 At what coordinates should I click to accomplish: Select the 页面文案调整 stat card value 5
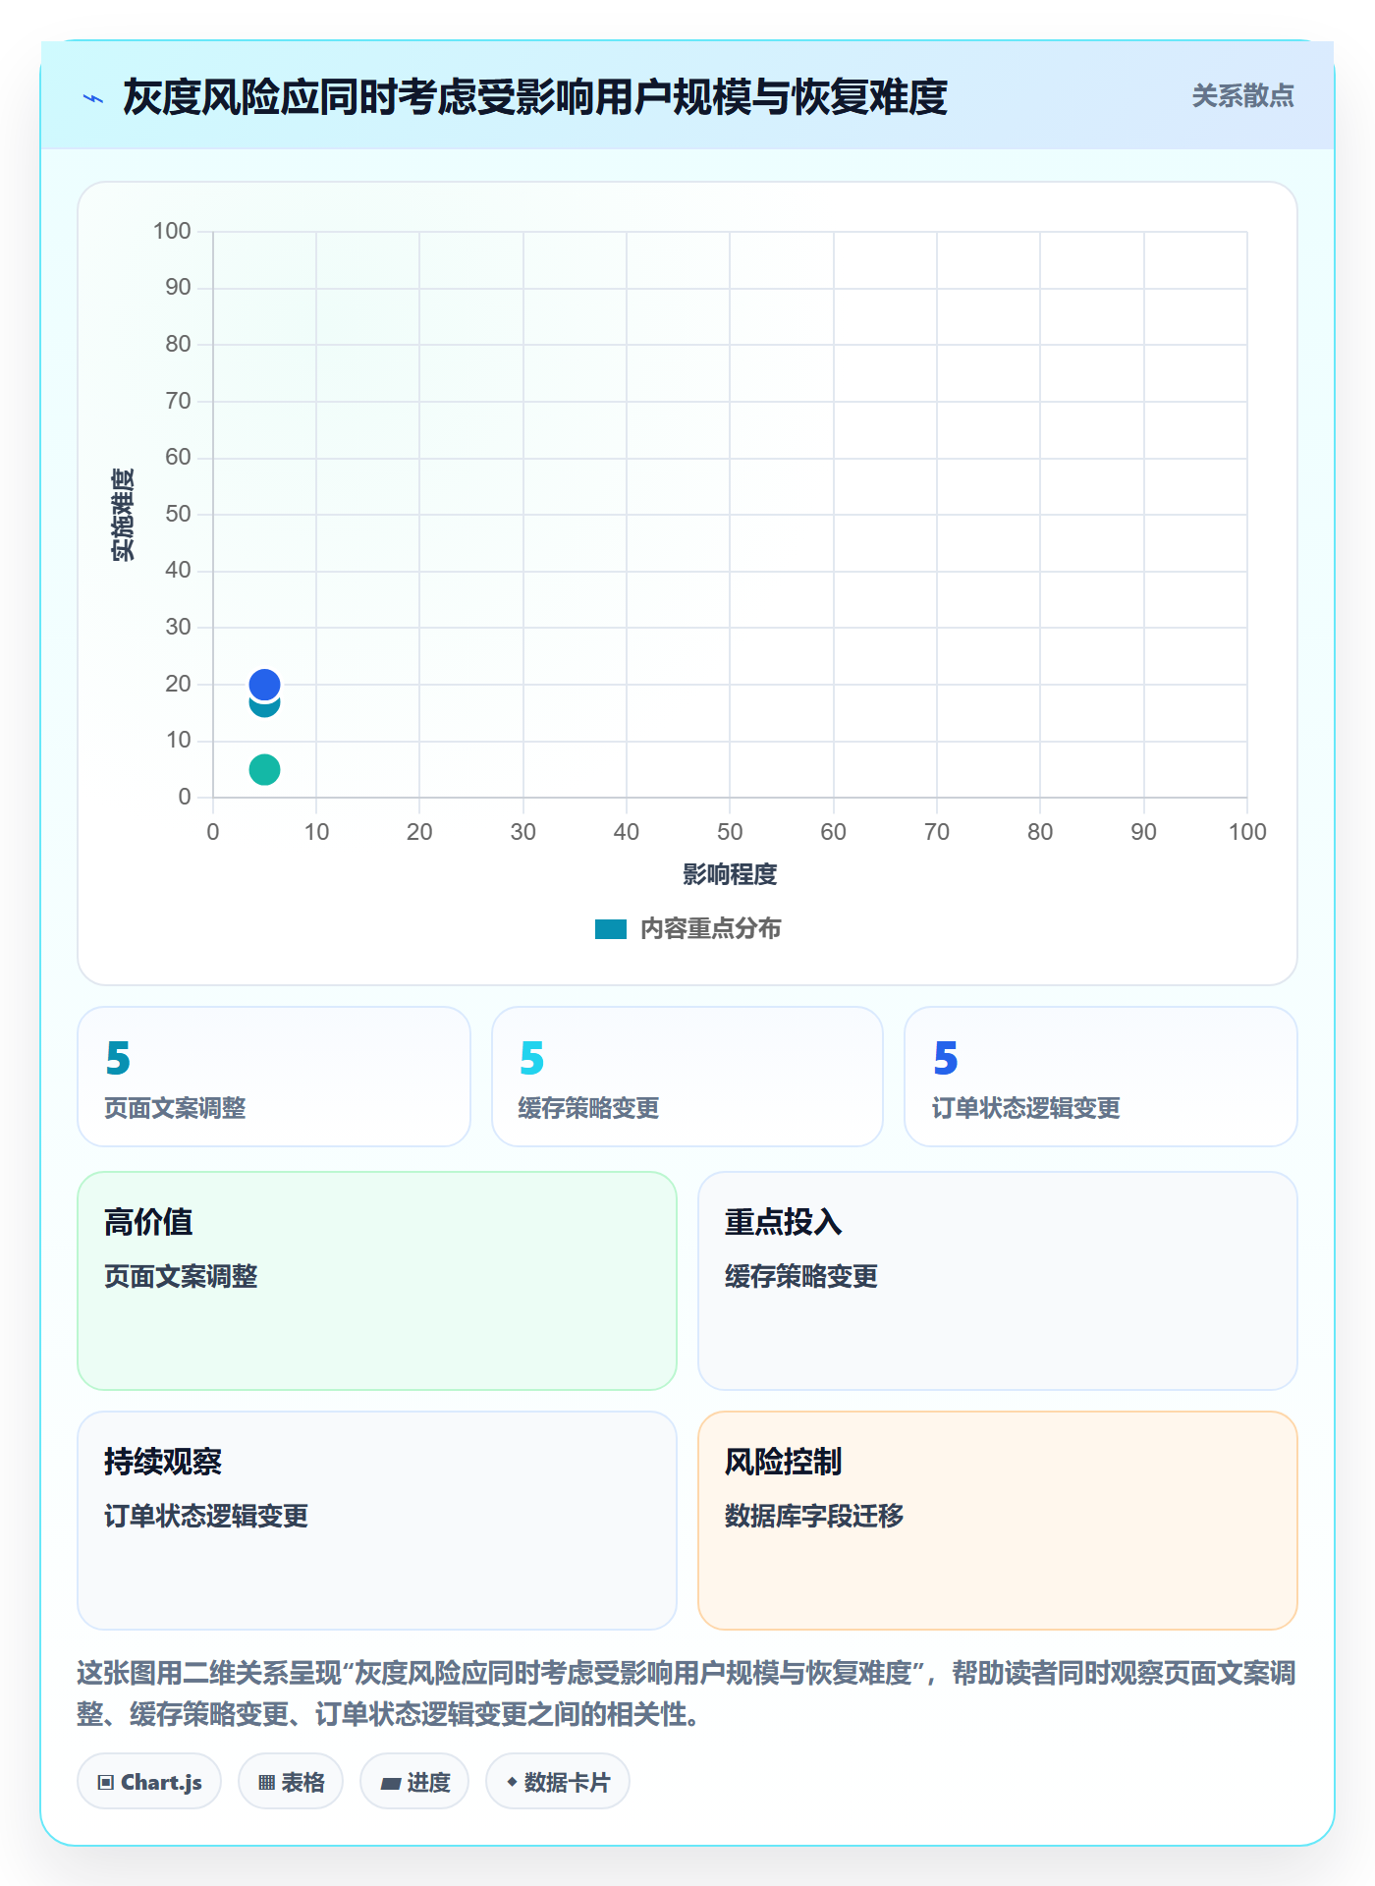tap(118, 1058)
